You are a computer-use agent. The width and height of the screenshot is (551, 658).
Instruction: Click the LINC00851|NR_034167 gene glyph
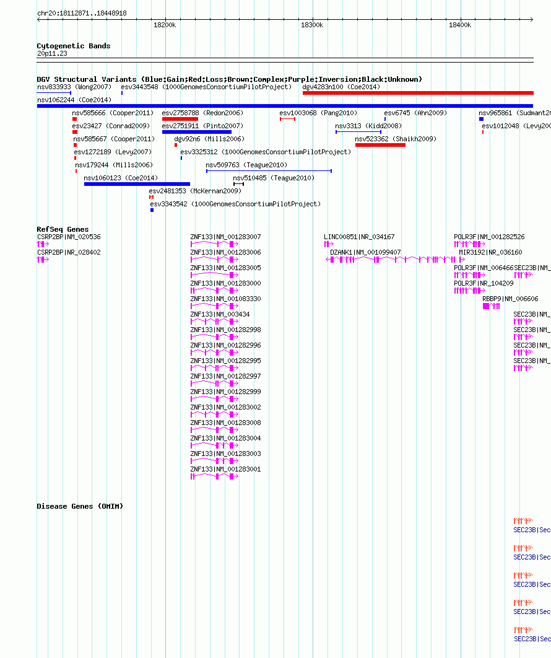pos(329,244)
